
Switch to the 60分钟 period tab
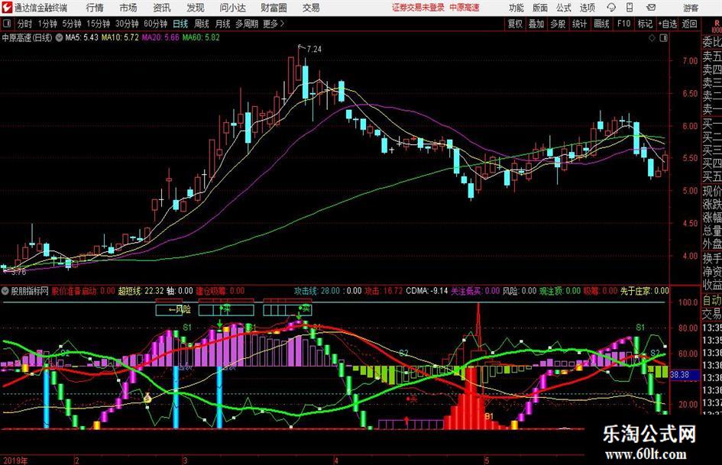(155, 24)
